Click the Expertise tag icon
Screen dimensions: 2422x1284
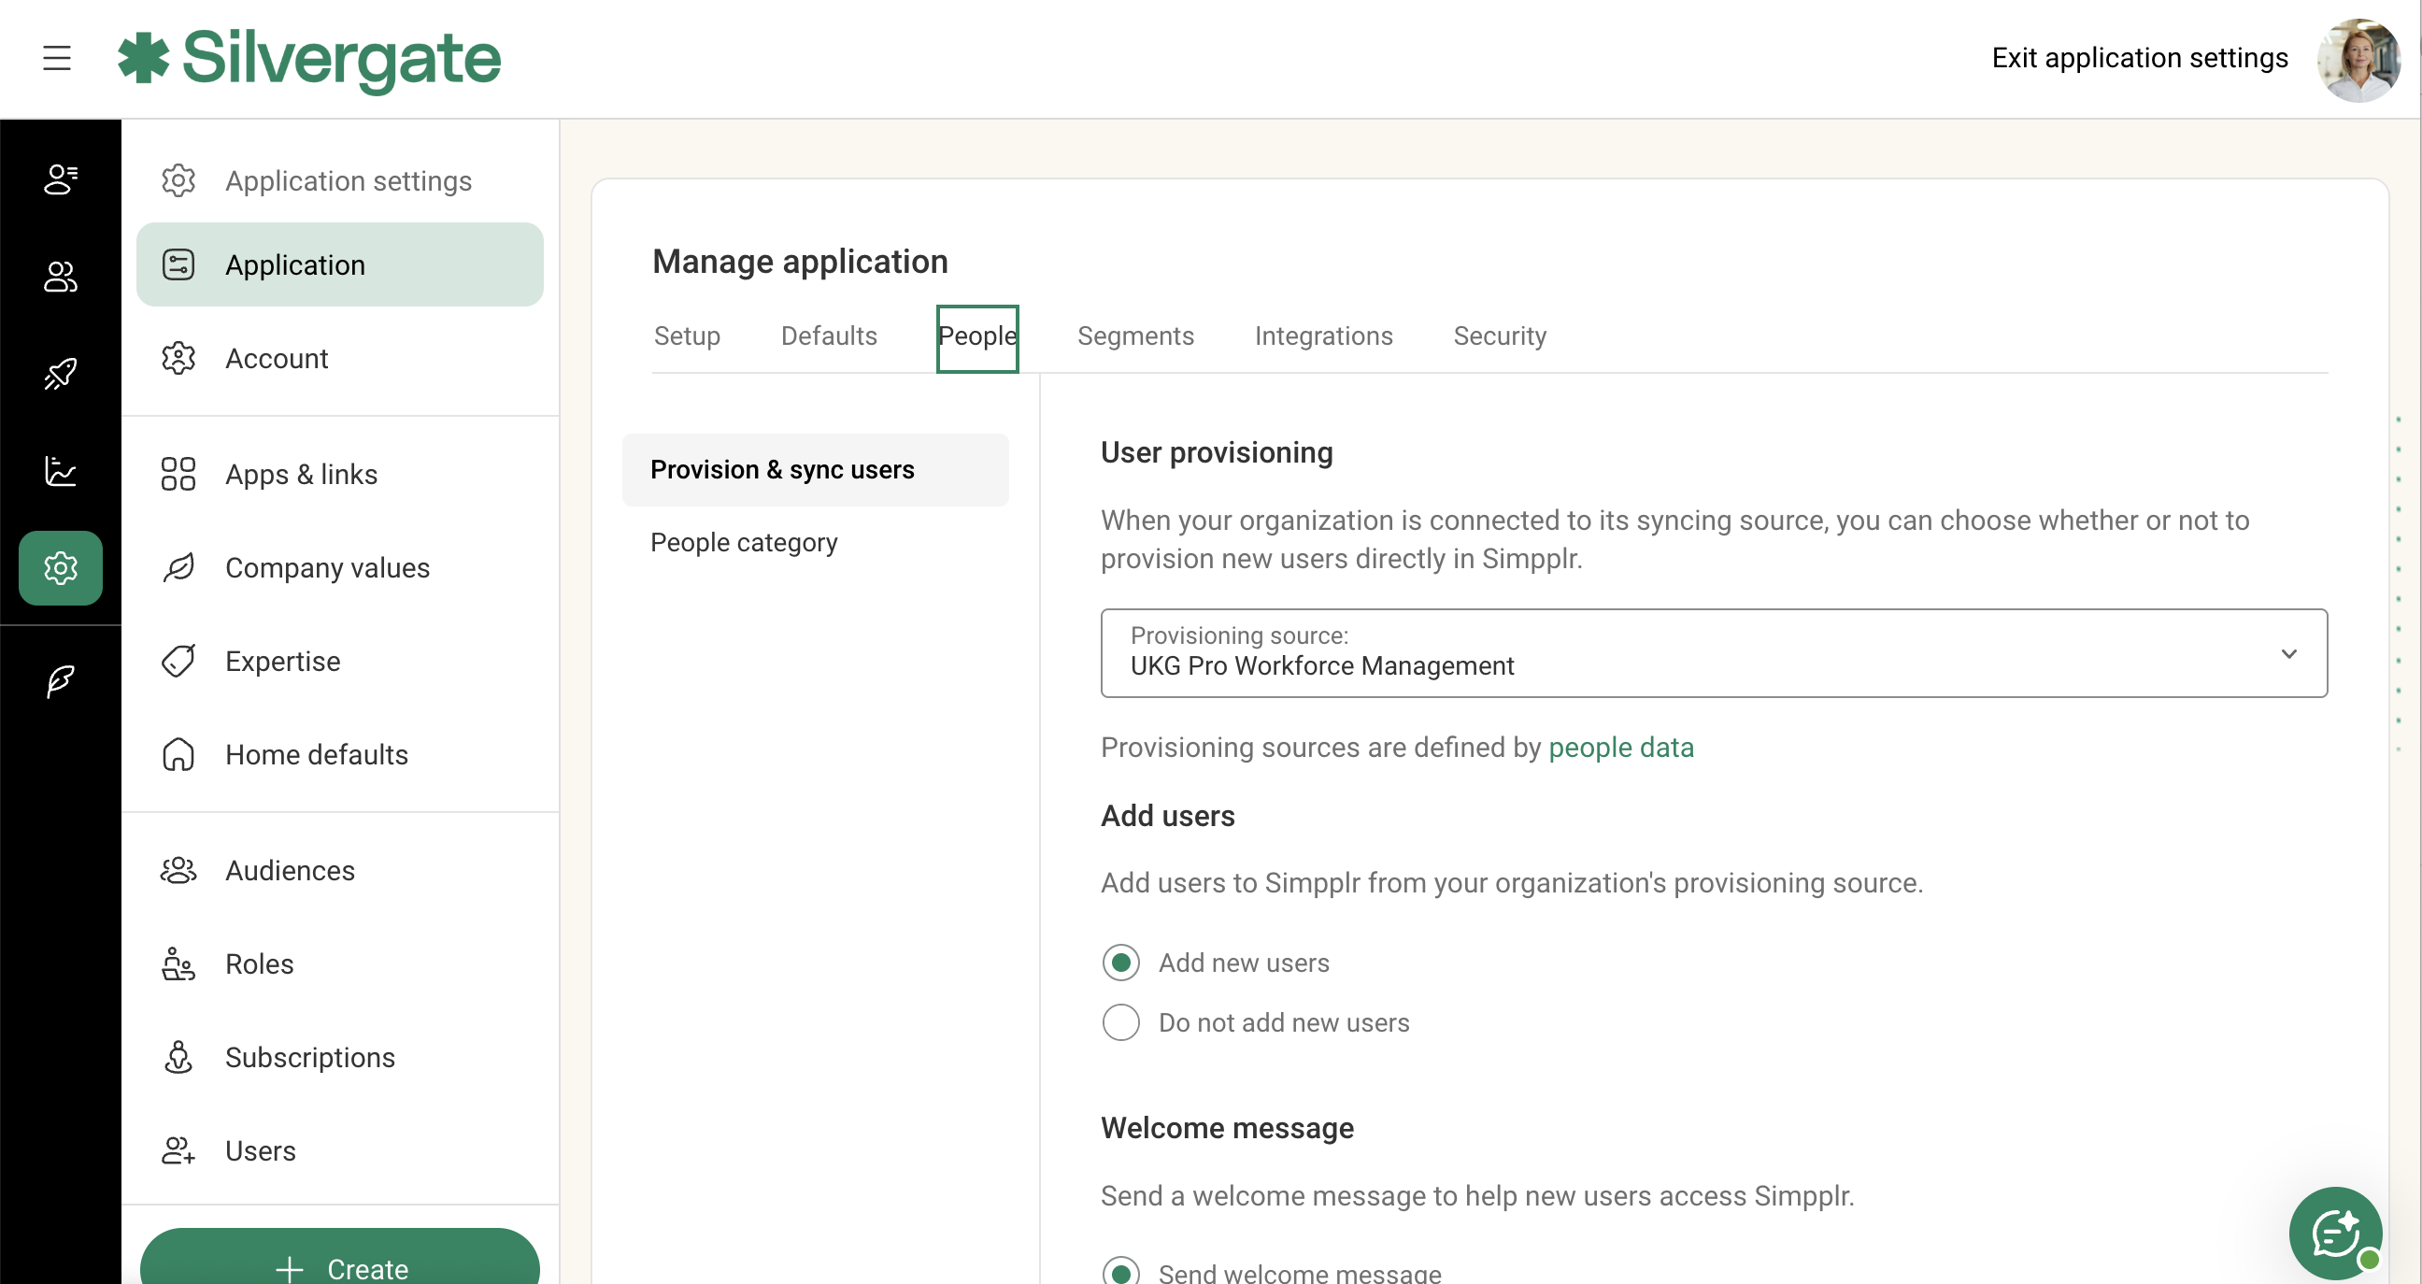click(178, 661)
